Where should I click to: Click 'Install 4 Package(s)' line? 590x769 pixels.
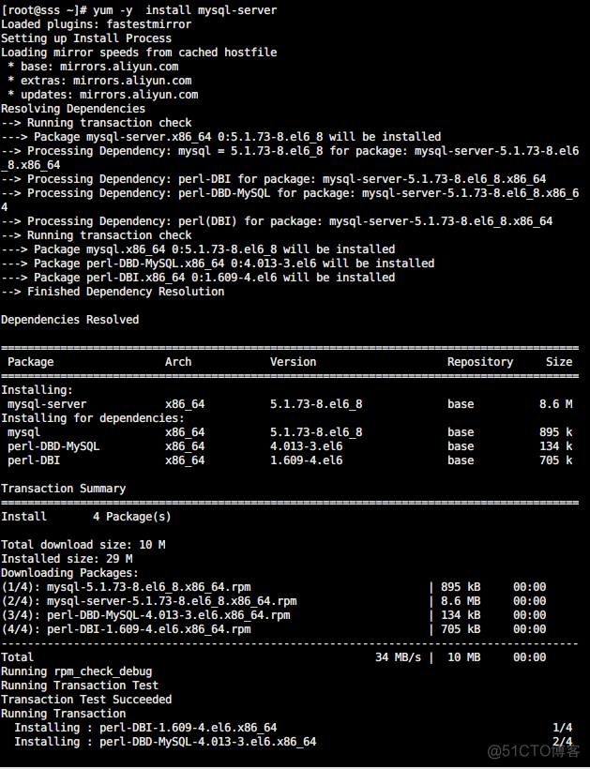click(86, 517)
